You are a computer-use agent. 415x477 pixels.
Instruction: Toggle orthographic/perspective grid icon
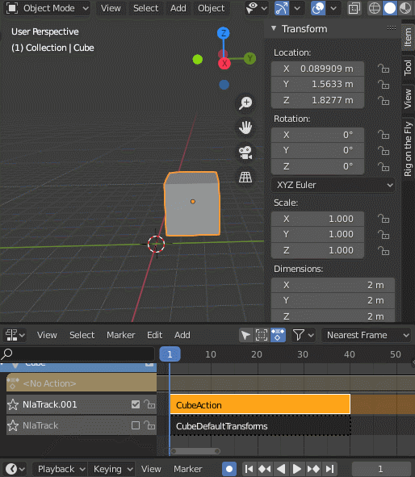[x=245, y=177]
